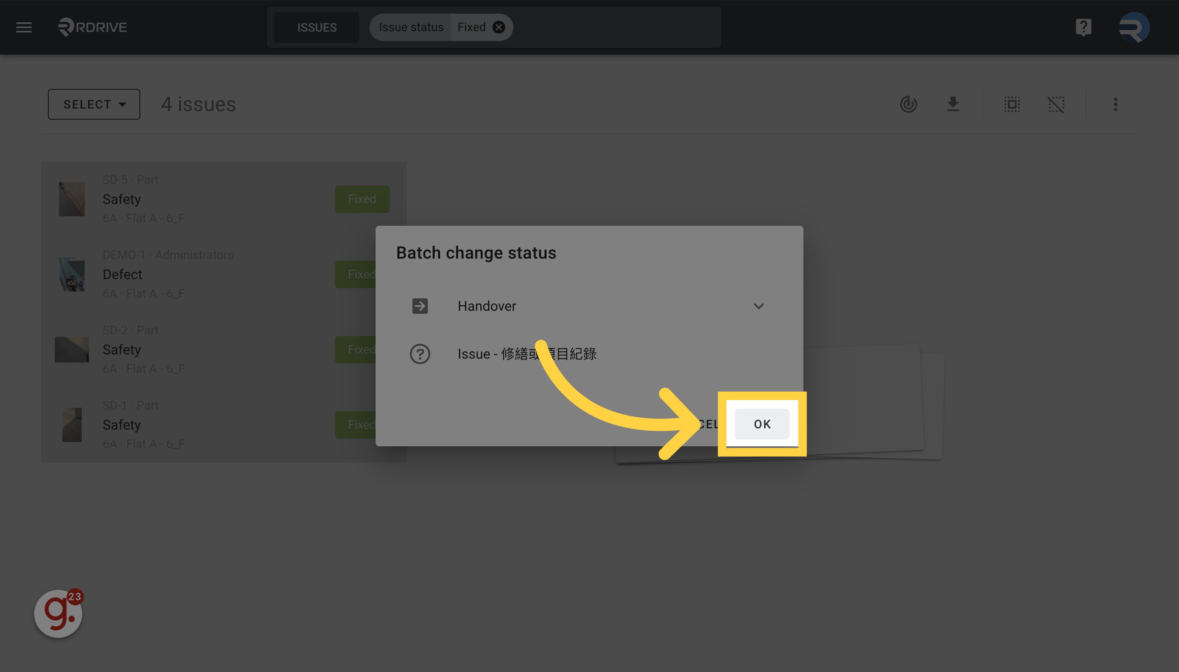Open the SELECT dropdown
The image size is (1179, 672).
(x=94, y=104)
